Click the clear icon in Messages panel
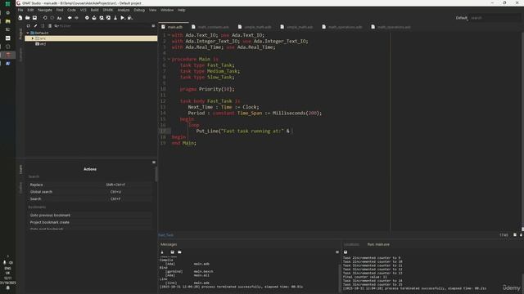The image size is (524, 294). click(x=162, y=252)
